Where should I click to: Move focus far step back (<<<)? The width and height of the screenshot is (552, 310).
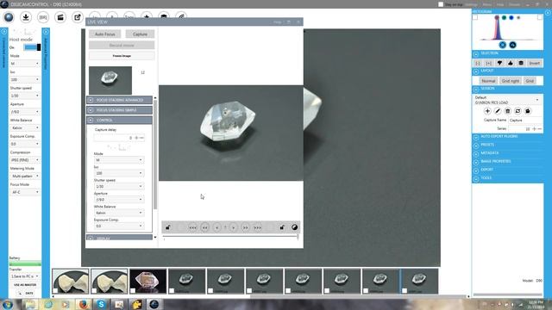(192, 227)
